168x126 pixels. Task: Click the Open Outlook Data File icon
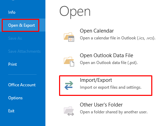[69, 62]
